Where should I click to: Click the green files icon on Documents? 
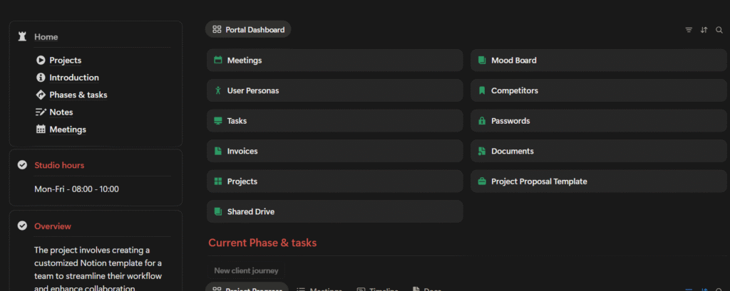pos(482,151)
